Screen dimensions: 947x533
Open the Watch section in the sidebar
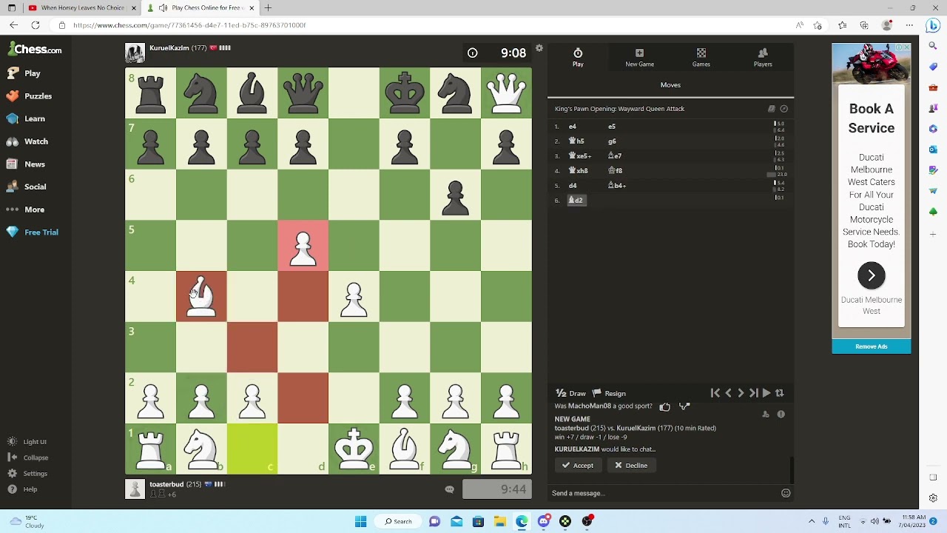[x=27, y=141]
